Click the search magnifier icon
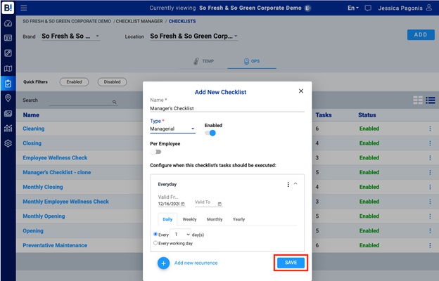Viewport: 439px width, 281px height. [x=114, y=102]
